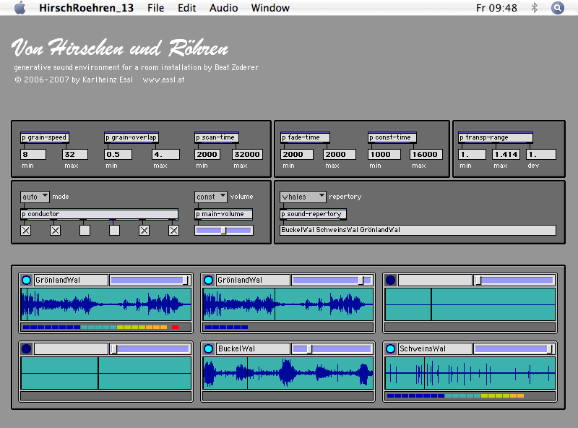The height and width of the screenshot is (428, 578).
Task: Select grain-overlap min value 0.5
Action: pos(118,154)
